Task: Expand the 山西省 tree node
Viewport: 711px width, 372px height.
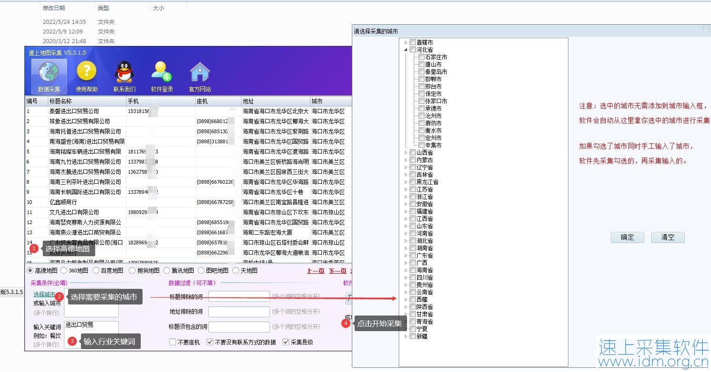Action: [x=406, y=152]
